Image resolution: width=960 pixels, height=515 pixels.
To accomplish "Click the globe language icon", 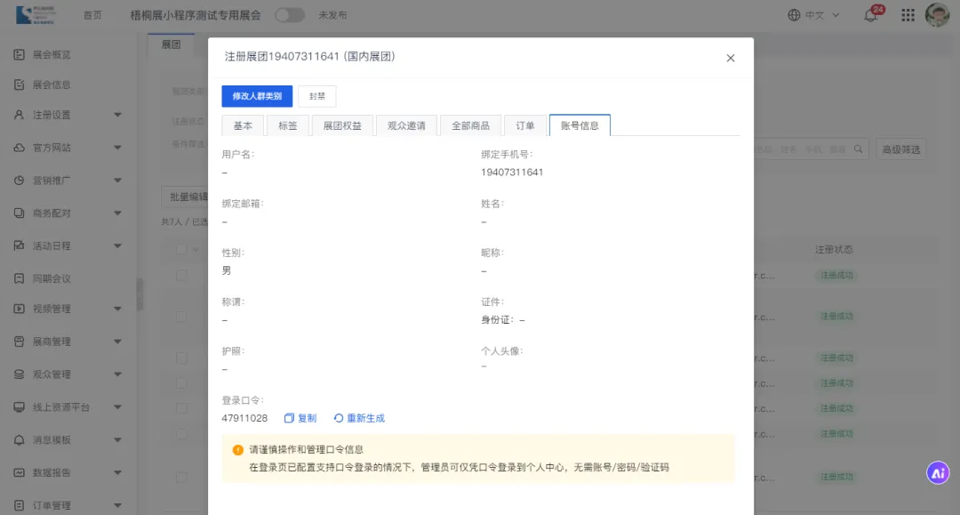I will [x=794, y=15].
